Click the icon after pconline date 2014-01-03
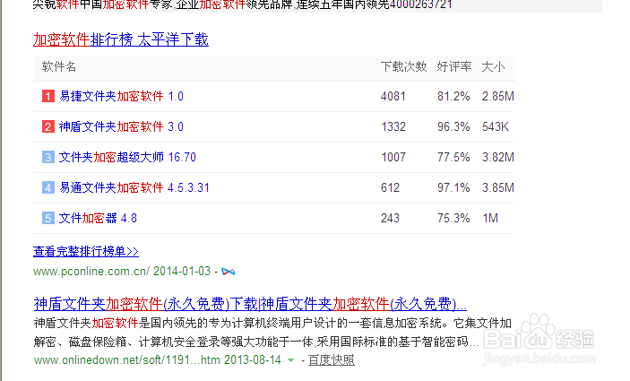This screenshot has width=630, height=381. (x=229, y=273)
